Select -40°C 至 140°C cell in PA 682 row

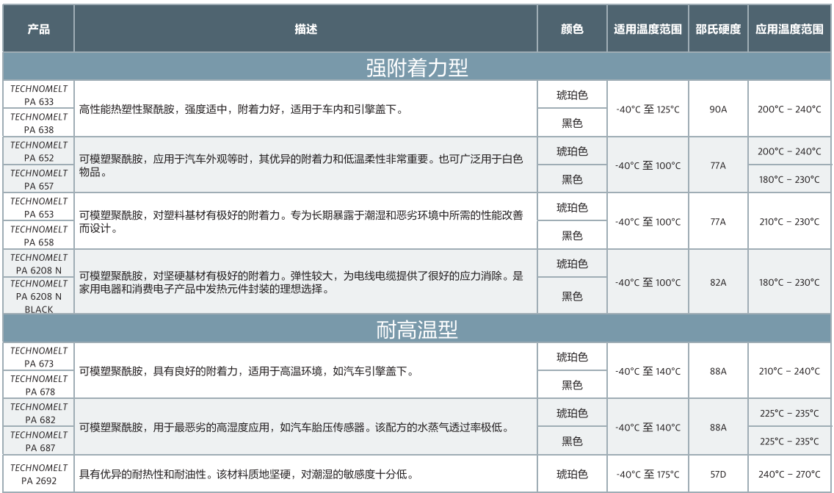point(648,427)
